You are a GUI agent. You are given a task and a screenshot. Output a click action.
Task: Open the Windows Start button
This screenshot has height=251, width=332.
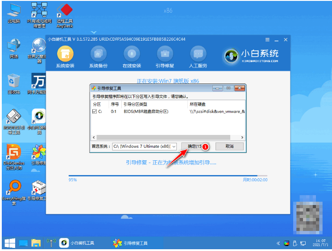tap(9, 243)
